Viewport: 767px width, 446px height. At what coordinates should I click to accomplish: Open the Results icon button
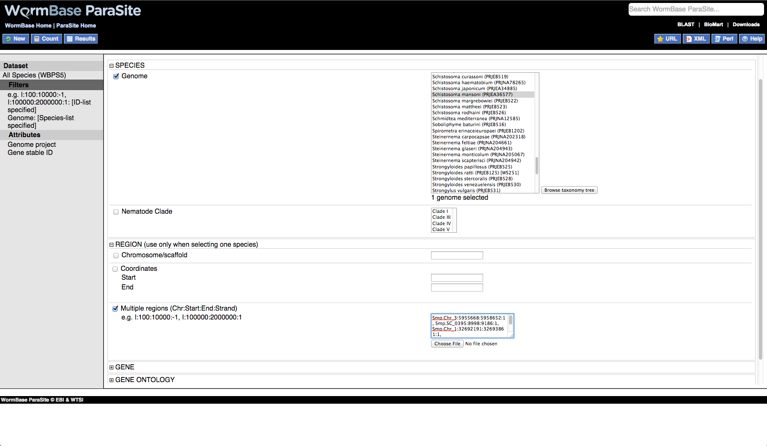(x=81, y=39)
